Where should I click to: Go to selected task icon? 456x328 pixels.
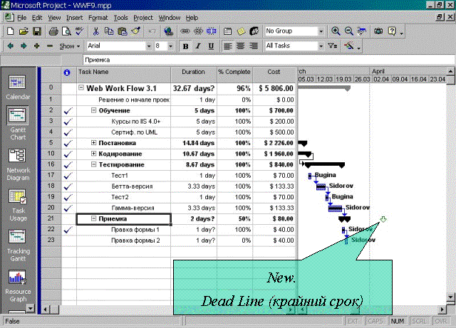pos(362,31)
